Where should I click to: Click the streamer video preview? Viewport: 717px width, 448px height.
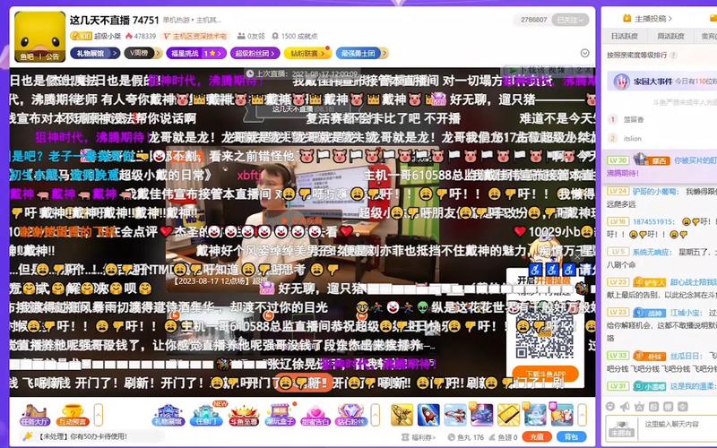pyautogui.click(x=303, y=220)
